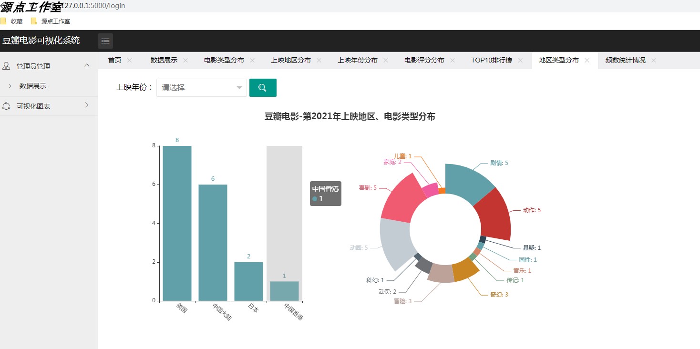This screenshot has width=700, height=349.
Task: Click the 中国香港 bar in chart
Action: [x=284, y=291]
